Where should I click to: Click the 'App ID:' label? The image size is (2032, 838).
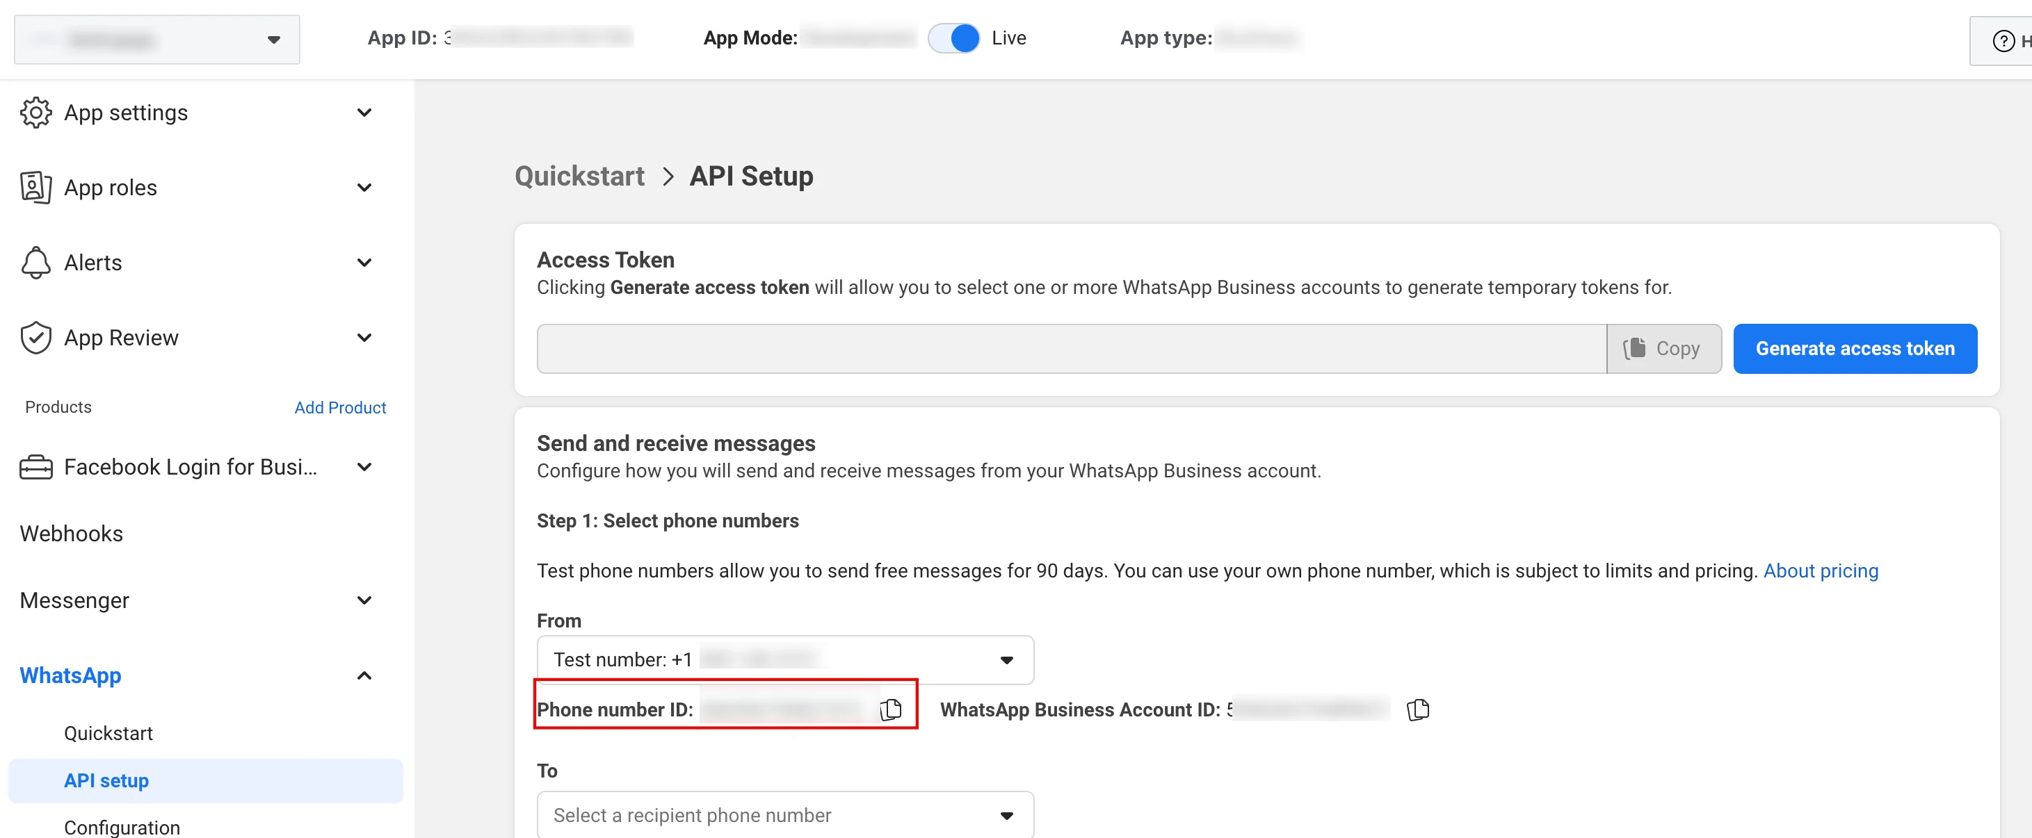403,38
